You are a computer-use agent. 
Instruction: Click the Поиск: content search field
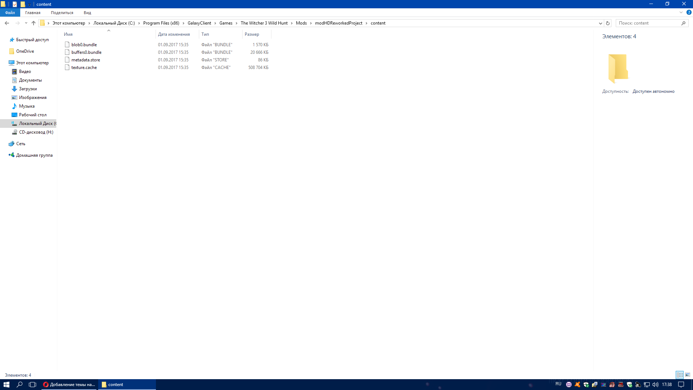tap(648, 23)
